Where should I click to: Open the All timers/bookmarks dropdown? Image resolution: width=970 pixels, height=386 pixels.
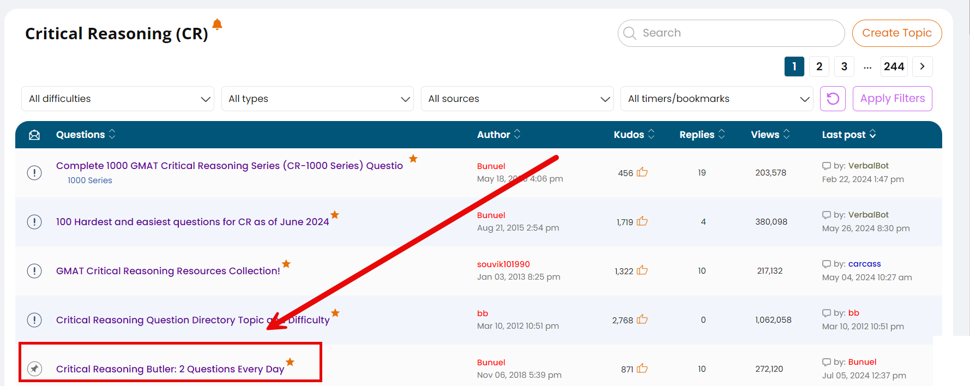(716, 99)
